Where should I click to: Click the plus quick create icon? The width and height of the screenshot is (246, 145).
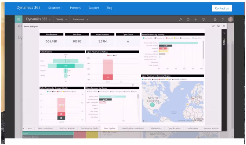196,20
